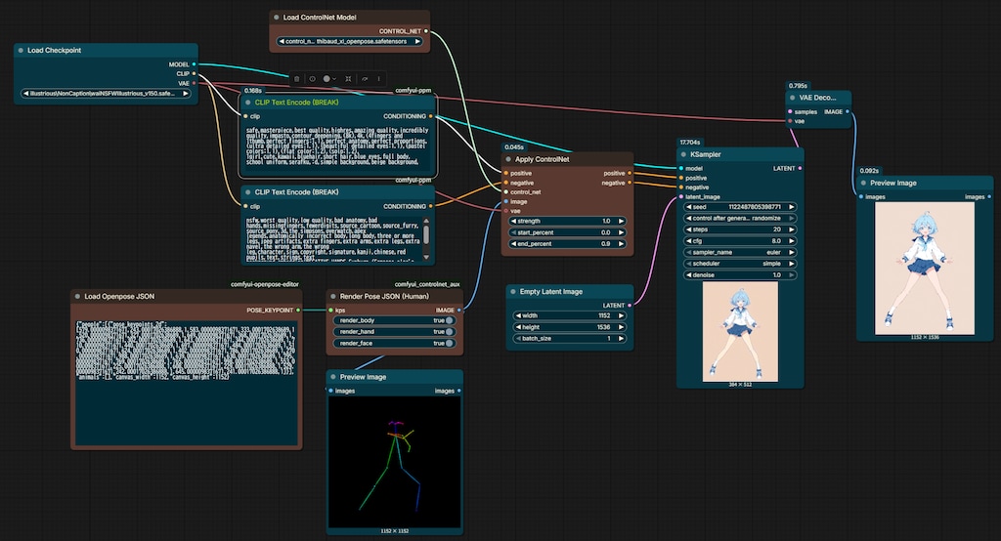
Task: Open the checkpoint model selector dropdown
Action: (x=106, y=93)
